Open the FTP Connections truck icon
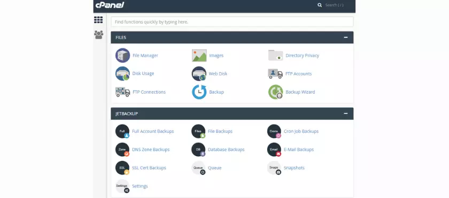Image resolution: width=449 pixels, height=198 pixels. click(122, 92)
